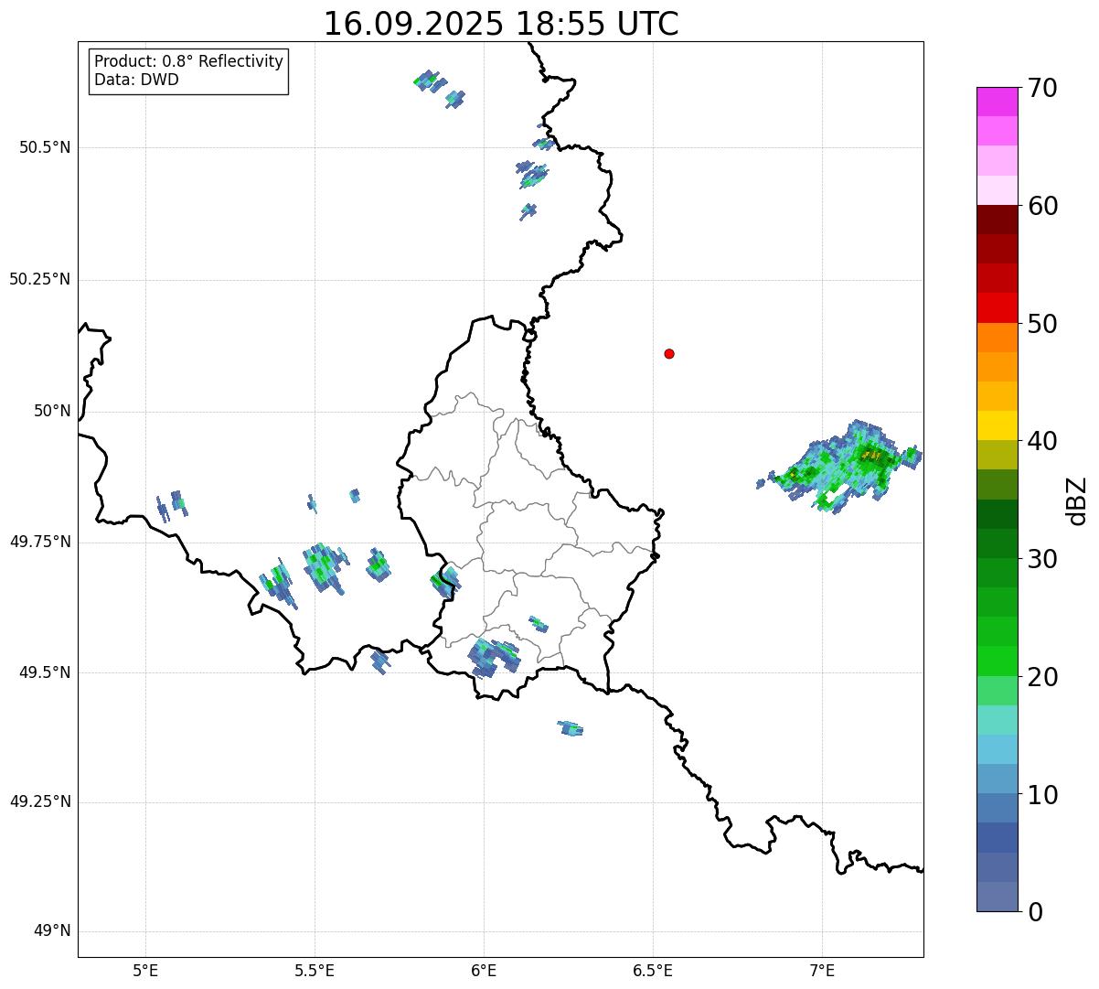Click the dBZ colorbar axis label
Viewport: 1099px width, 989px height.
[1077, 500]
